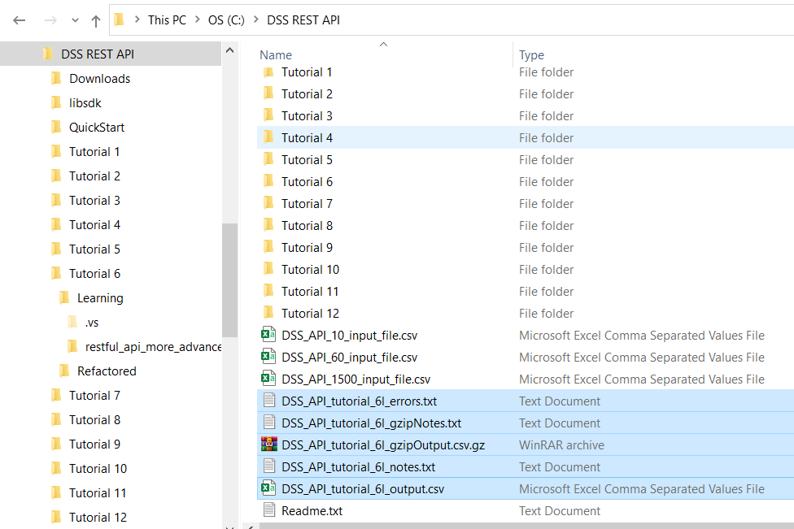The width and height of the screenshot is (794, 529).
Task: Click Learning folder icon in tree
Action: [65, 298]
